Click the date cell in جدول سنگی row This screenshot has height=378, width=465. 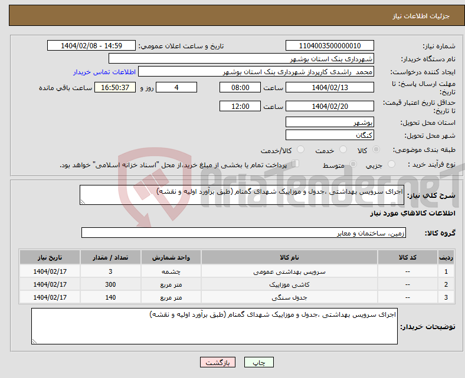[x=50, y=297]
